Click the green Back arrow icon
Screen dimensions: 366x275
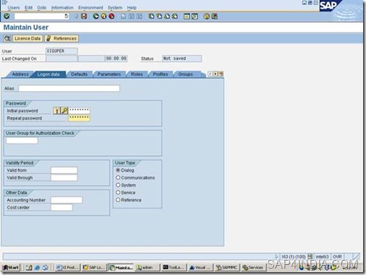click(96, 16)
